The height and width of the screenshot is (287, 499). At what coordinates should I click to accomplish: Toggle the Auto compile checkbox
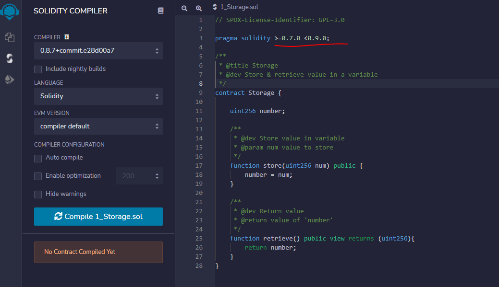coord(38,158)
